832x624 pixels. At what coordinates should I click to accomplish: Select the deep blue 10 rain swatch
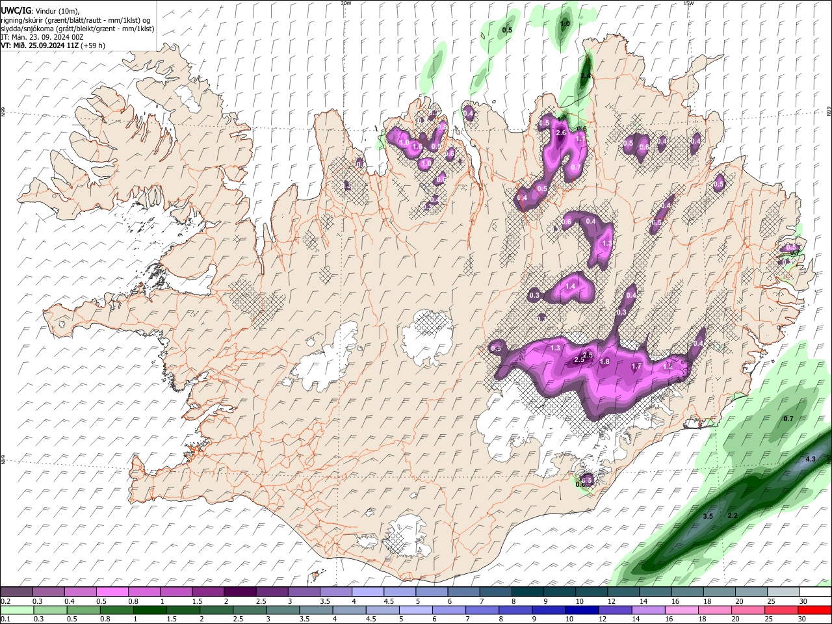581,610
